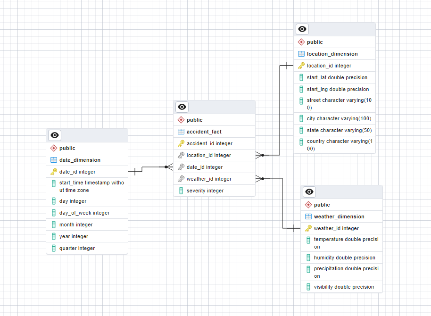431x316 pixels.
Task: Toggle details eye on the accident_fact table
Action: point(182,107)
